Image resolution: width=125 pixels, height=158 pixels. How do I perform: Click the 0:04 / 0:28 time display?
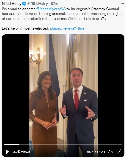point(95,152)
